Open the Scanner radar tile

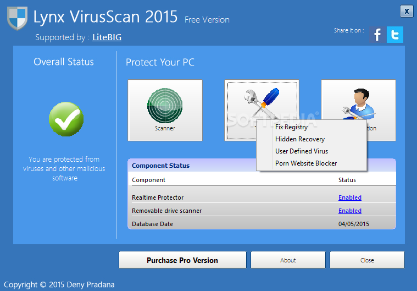point(165,110)
